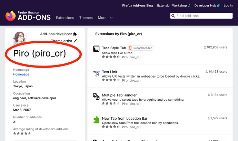Click 'engineer, software developer' occupation text

pyautogui.click(x=34, y=98)
